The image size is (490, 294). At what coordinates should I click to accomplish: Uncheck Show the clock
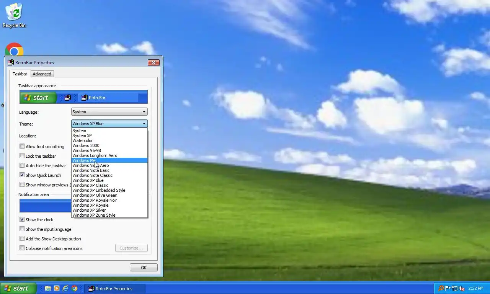(22, 219)
